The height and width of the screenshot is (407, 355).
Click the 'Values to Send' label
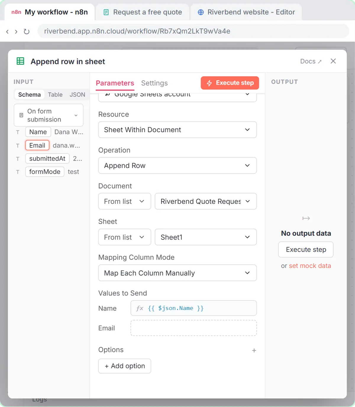coord(122,293)
